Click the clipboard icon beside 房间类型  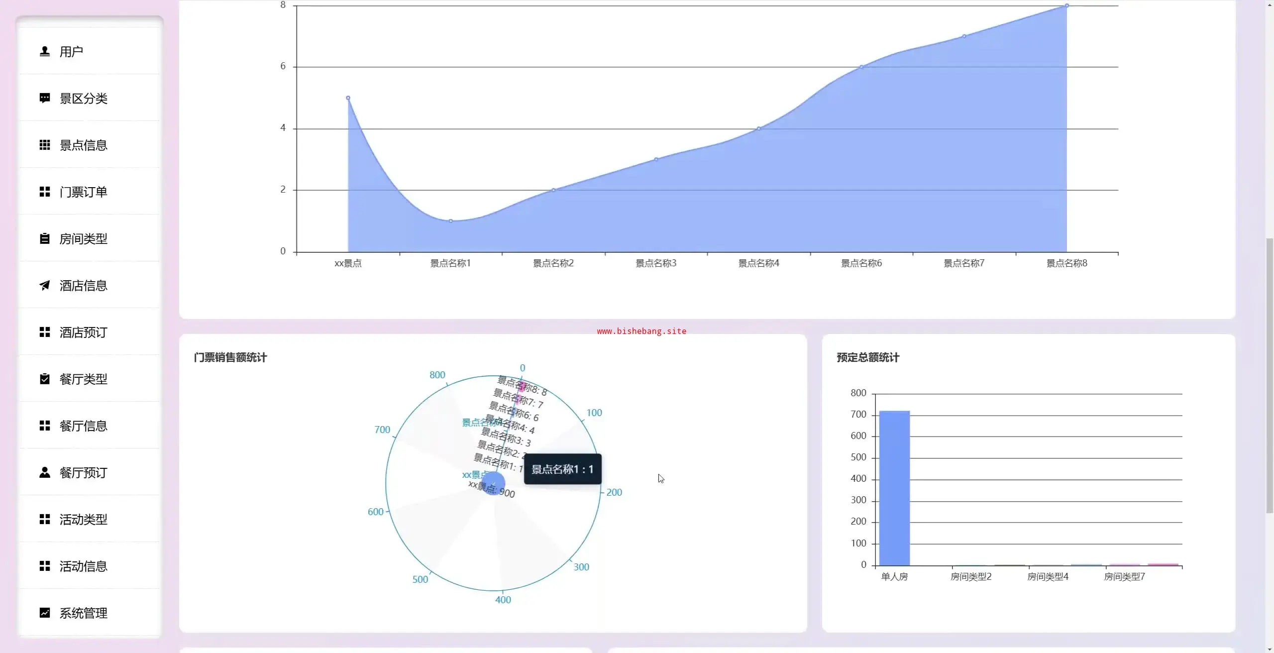(x=45, y=238)
